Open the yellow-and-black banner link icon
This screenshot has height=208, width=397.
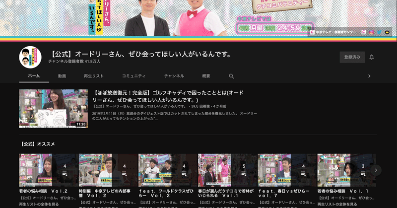[x=387, y=32]
